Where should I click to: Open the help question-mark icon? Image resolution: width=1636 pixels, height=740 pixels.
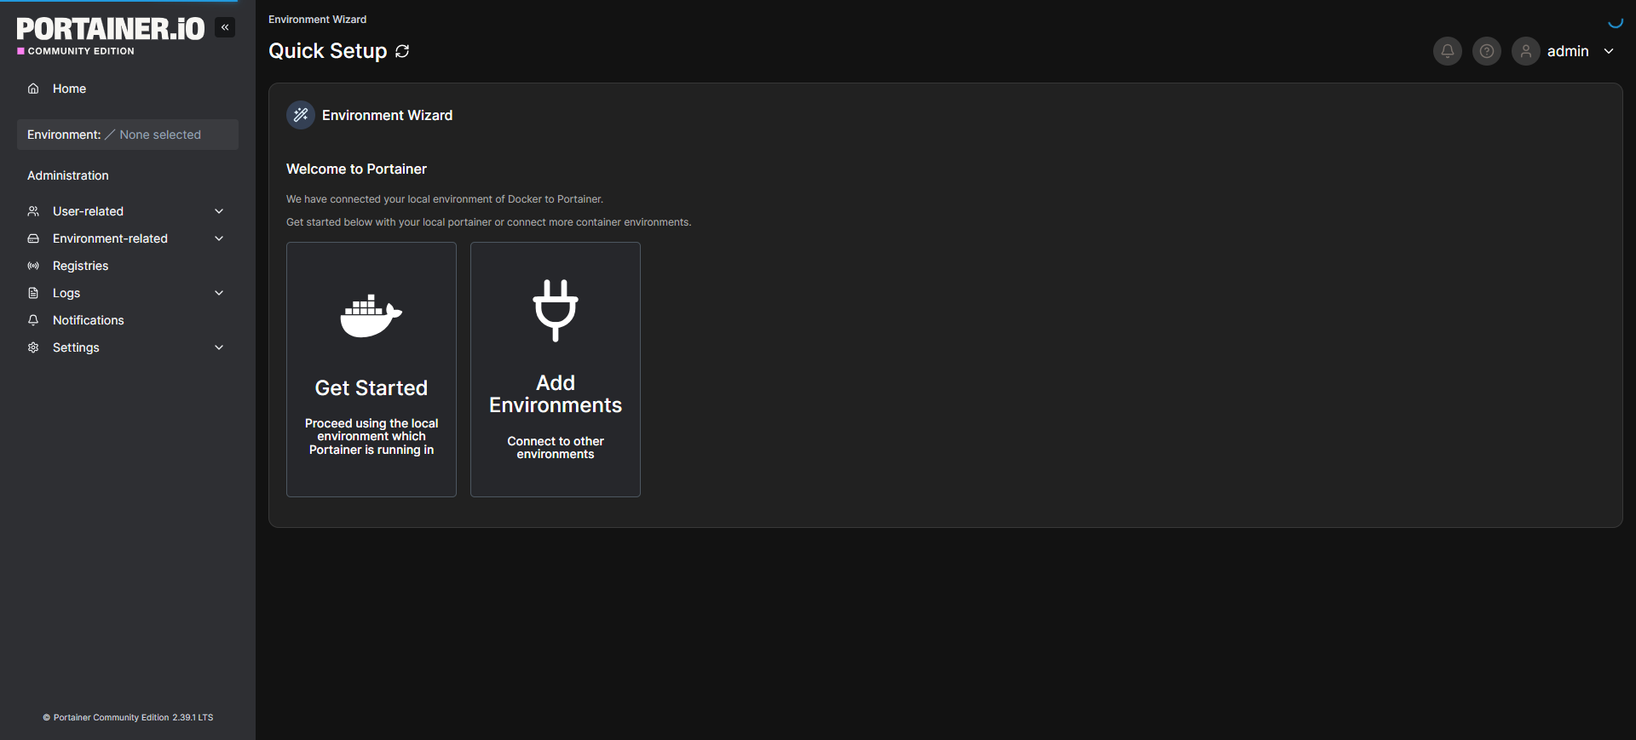[1487, 51]
